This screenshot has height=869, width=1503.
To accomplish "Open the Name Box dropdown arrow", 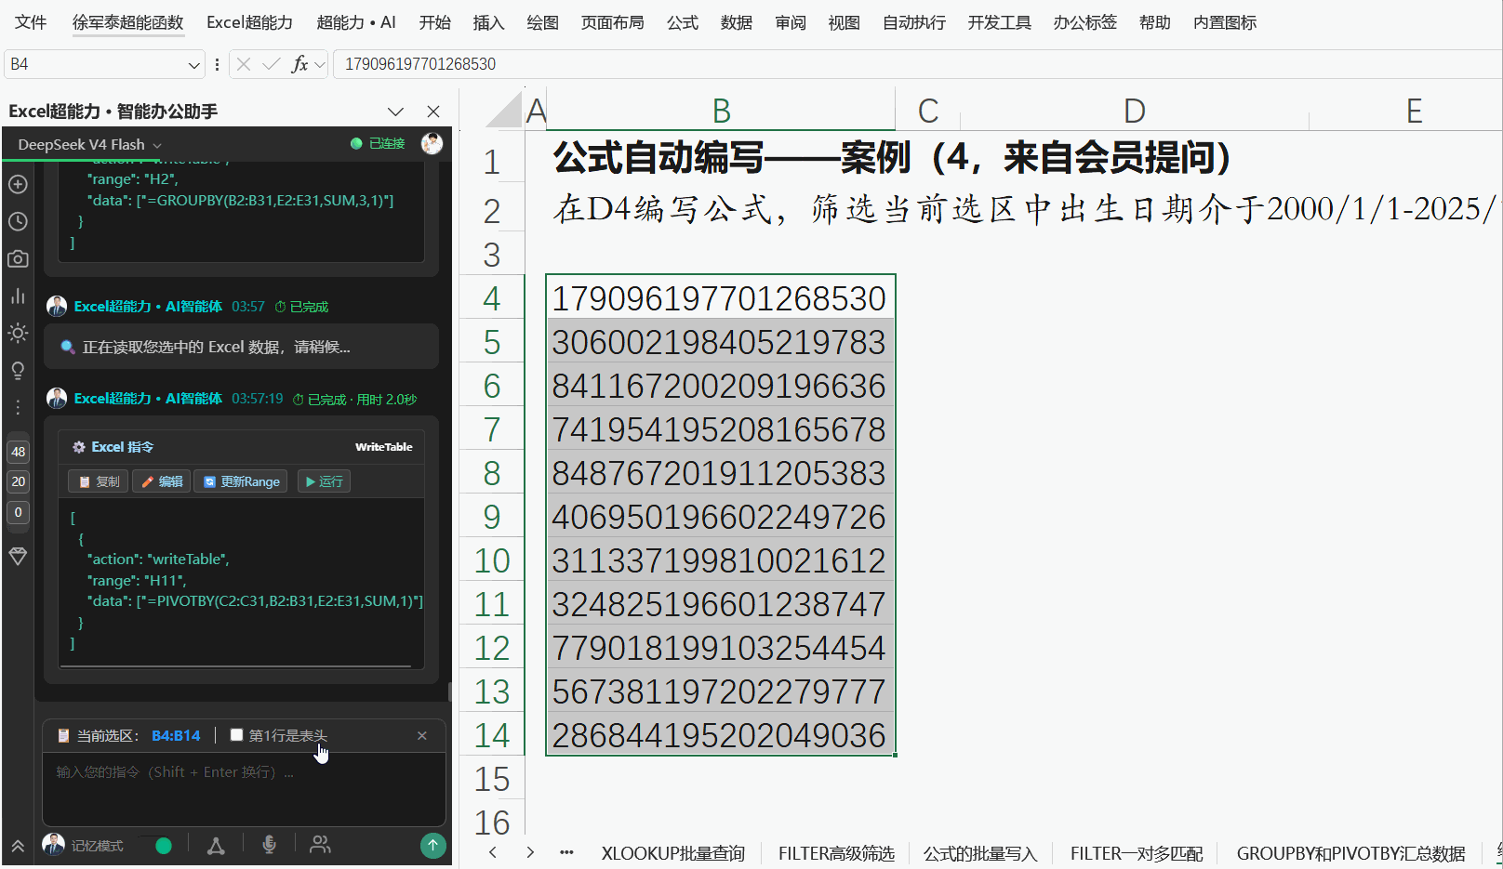I will point(193,65).
